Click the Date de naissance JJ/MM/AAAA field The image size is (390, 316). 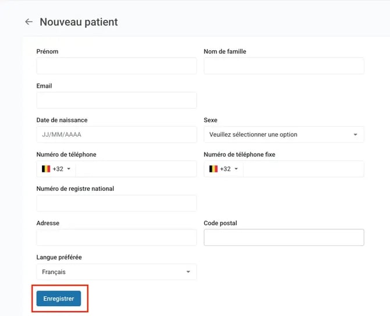pyautogui.click(x=116, y=134)
